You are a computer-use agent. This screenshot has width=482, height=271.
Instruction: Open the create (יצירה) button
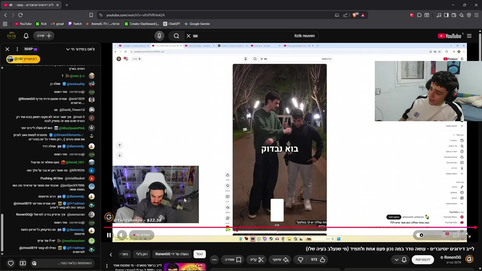pos(44,36)
